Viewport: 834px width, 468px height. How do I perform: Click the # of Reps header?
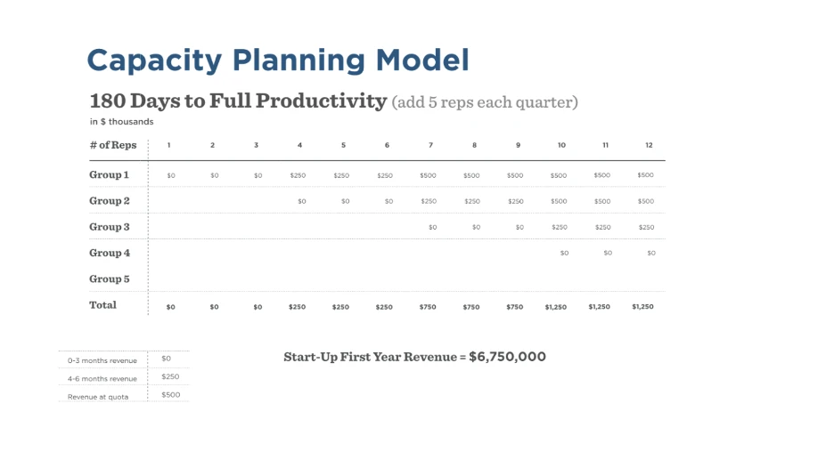113,145
